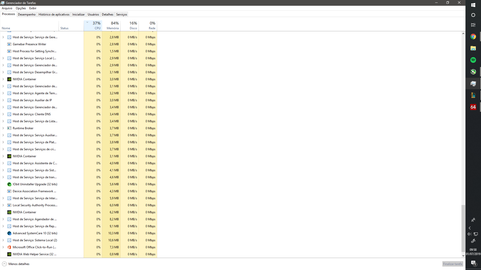Switch to the Inicializar tab
Image resolution: width=481 pixels, height=270 pixels.
click(78, 14)
